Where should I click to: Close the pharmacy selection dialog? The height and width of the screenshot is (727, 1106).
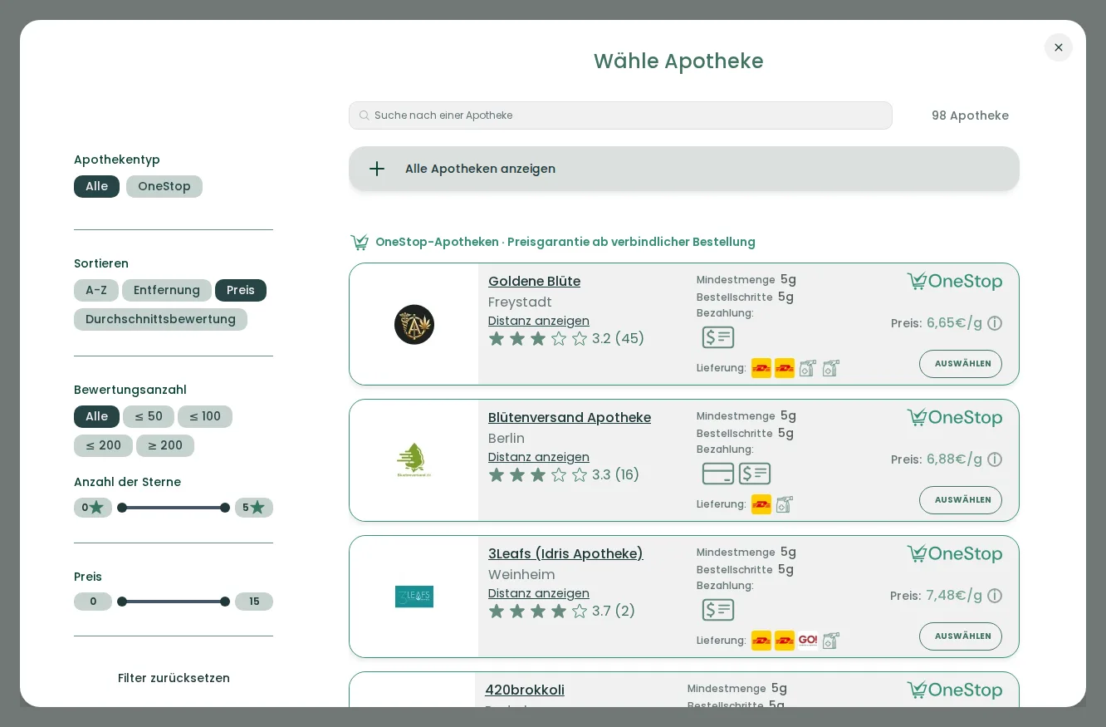coord(1058,47)
